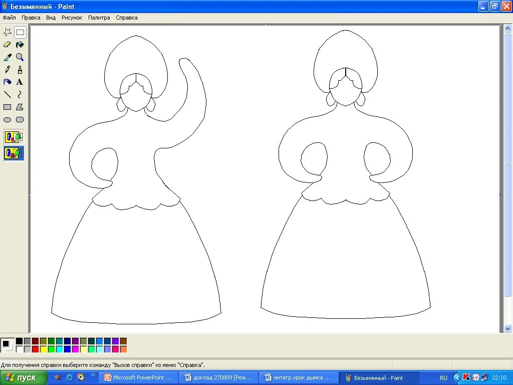
Task: Choose the olive color swatch
Action: click(x=44, y=341)
